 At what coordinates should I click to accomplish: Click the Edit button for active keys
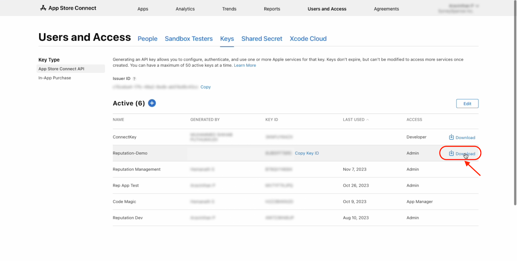(467, 104)
